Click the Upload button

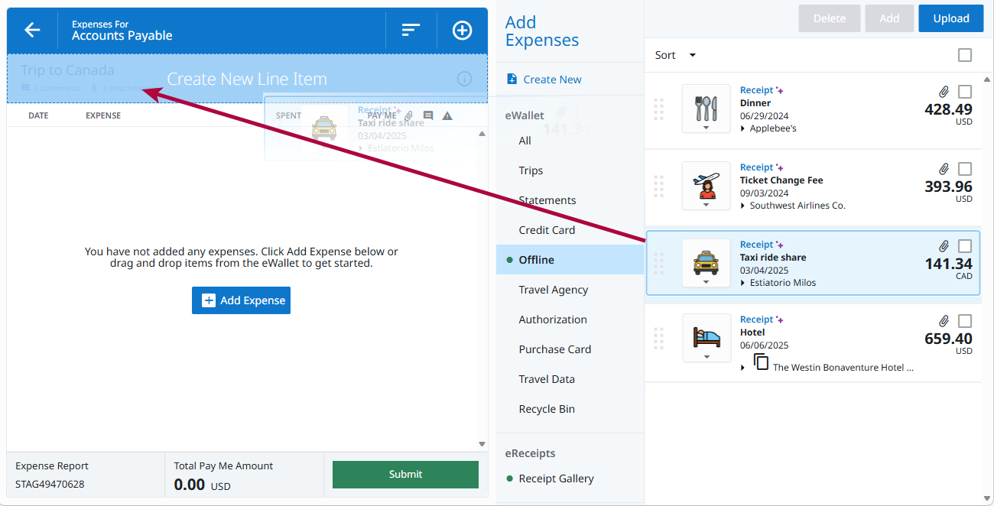click(x=950, y=18)
